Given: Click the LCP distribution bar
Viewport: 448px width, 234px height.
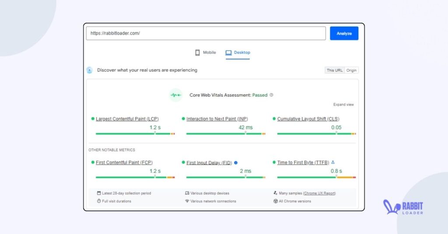Looking at the screenshot, I should point(135,134).
